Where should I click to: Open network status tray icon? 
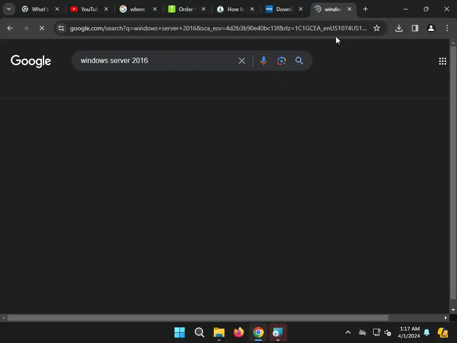376,332
